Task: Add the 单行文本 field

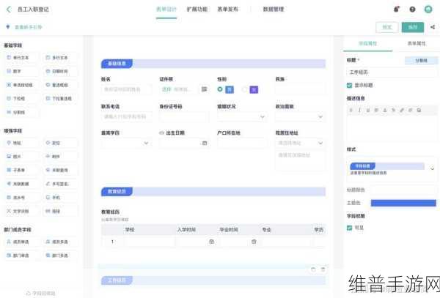Action: (21, 57)
